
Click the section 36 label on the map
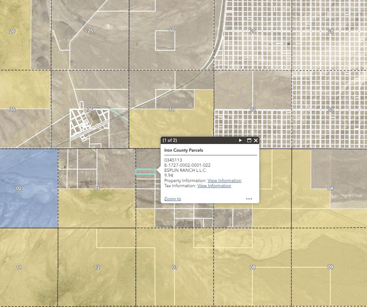90,109
